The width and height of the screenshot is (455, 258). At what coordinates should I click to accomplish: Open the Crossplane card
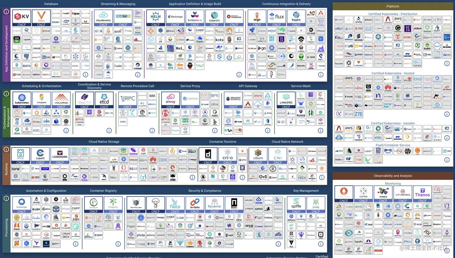tap(42, 100)
